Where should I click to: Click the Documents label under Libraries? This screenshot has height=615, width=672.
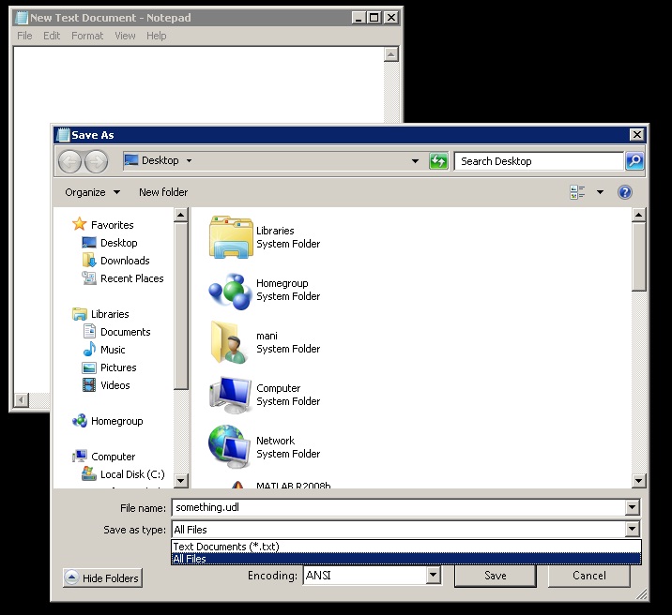125,332
